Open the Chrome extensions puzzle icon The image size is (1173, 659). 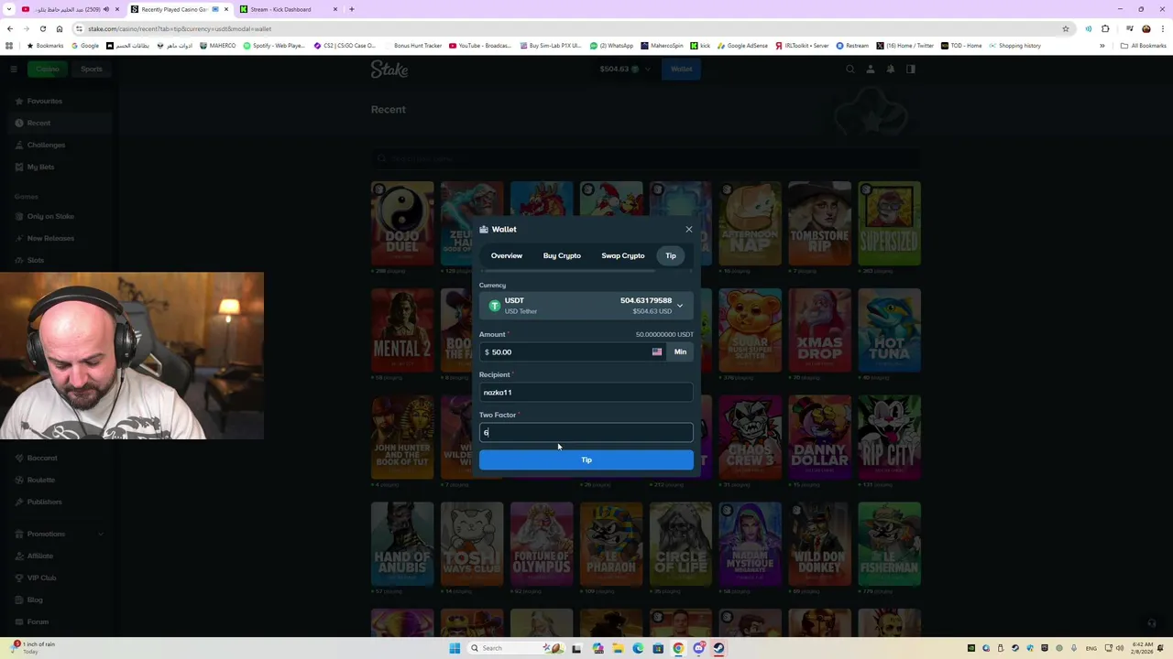coord(1106,28)
